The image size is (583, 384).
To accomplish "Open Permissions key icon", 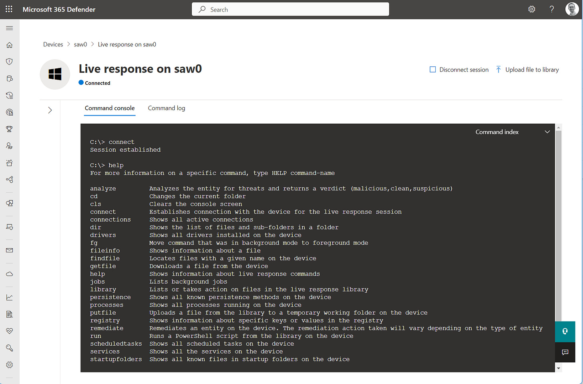I will (x=10, y=348).
